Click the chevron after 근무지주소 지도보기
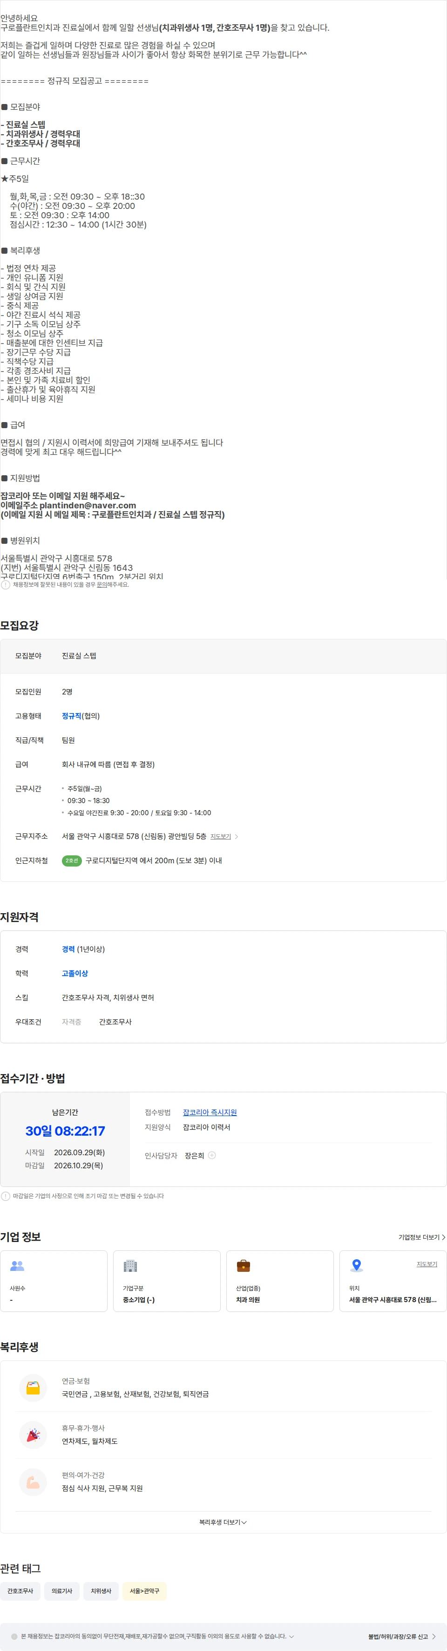This screenshot has height=1651, width=447. pos(236,836)
